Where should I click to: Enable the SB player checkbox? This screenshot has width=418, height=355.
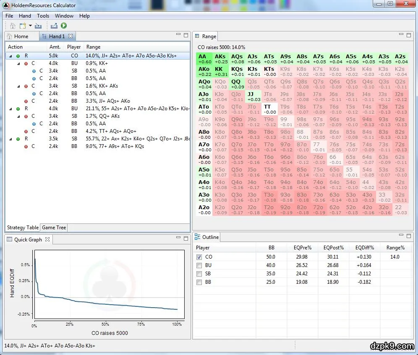click(x=199, y=274)
